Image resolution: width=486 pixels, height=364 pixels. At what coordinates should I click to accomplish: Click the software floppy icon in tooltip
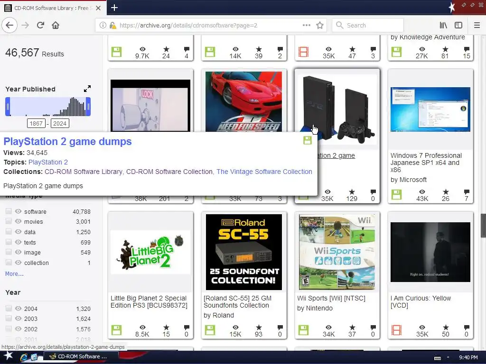click(308, 140)
